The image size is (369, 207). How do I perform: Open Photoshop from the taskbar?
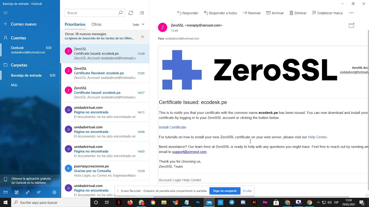pos(198,202)
